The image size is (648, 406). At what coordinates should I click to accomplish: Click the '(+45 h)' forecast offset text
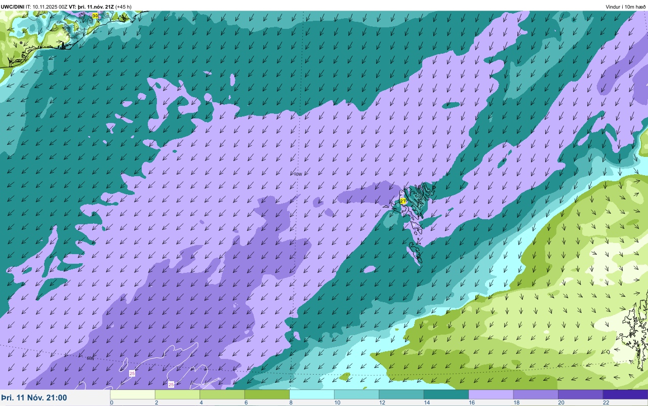[124, 7]
